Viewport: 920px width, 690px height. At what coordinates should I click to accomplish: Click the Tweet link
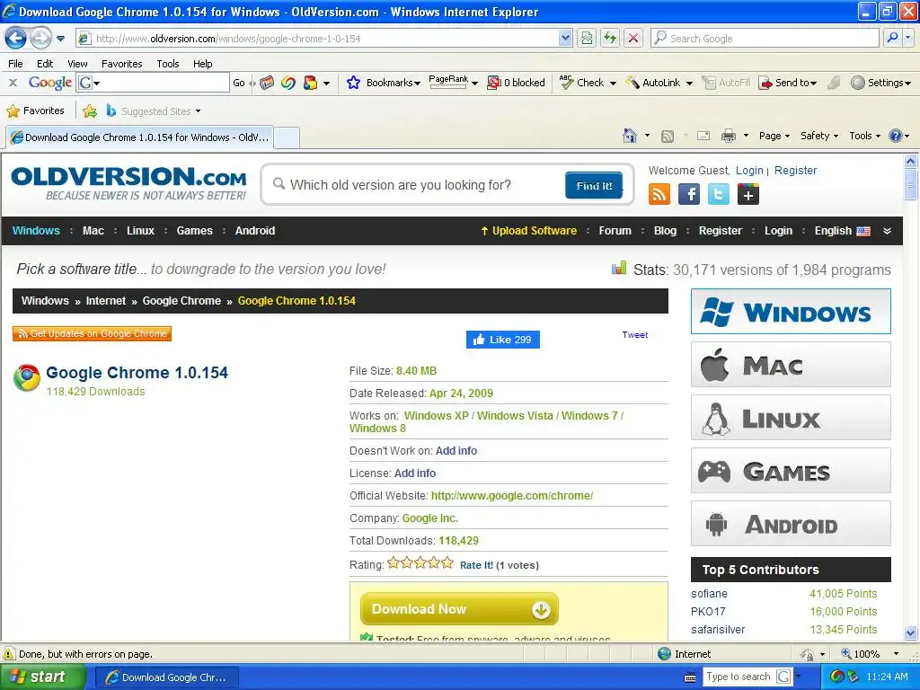point(635,334)
